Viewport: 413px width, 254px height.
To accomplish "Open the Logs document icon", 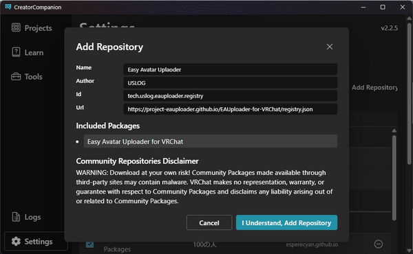I will coord(16,217).
